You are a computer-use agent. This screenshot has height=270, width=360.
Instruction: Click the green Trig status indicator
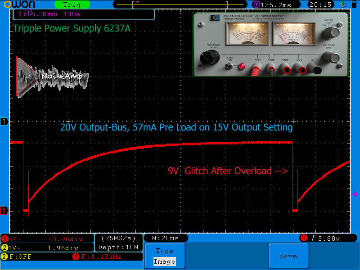tap(72, 4)
